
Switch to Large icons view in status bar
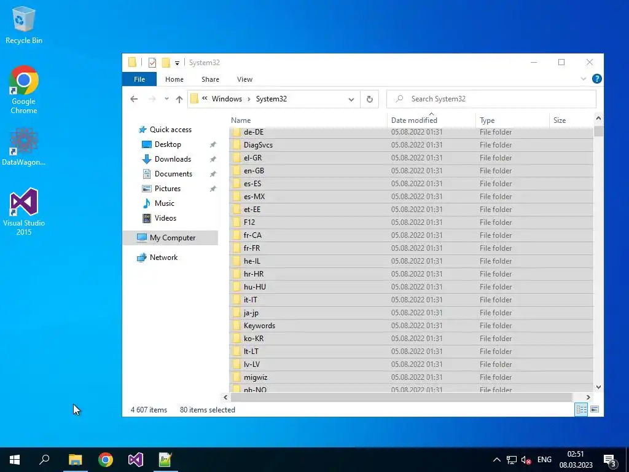tap(595, 409)
